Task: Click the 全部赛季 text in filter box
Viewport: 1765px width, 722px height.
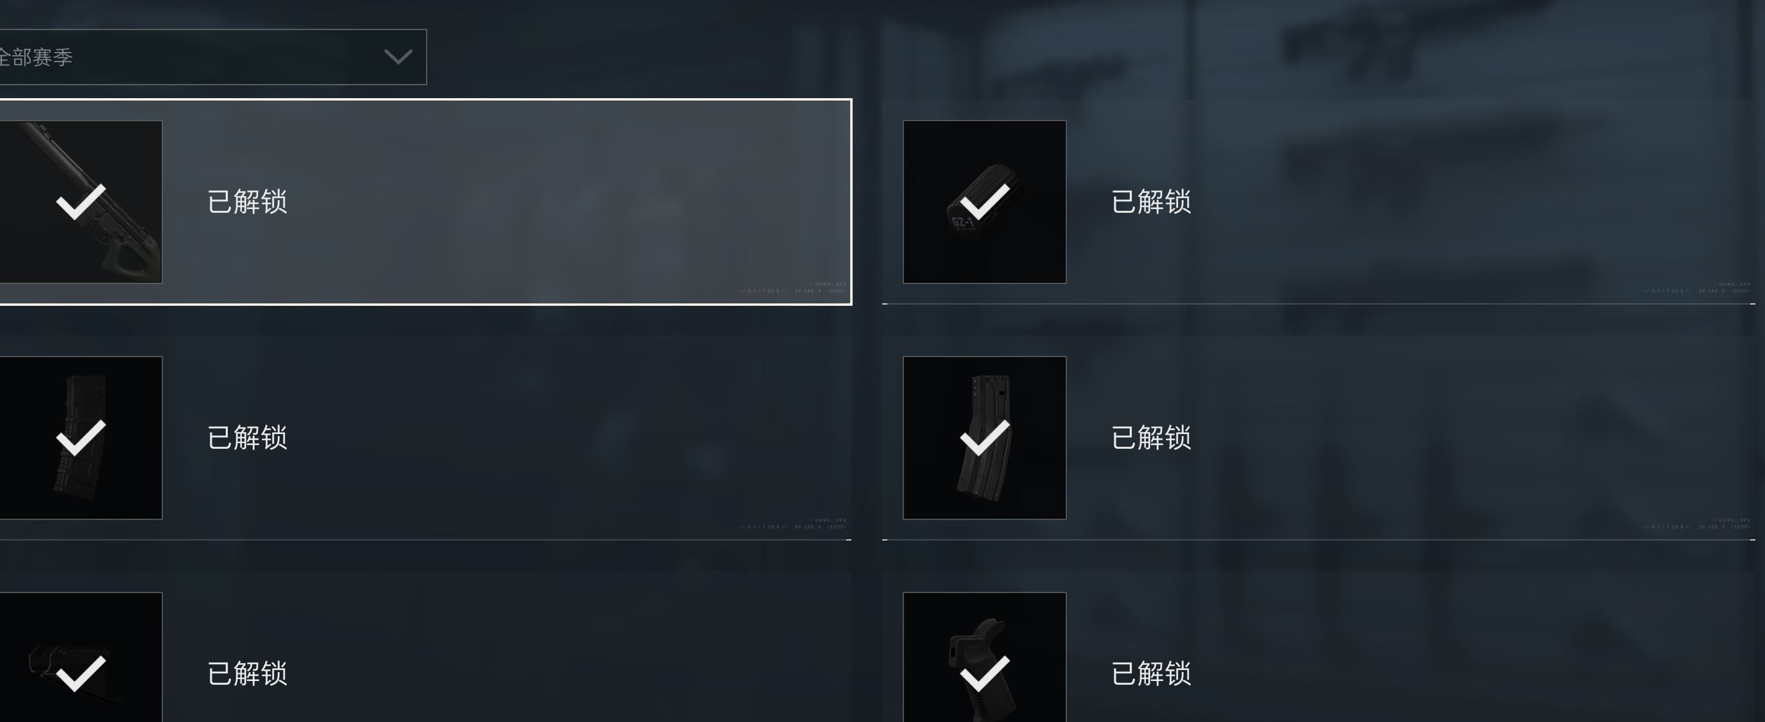Action: click(36, 58)
